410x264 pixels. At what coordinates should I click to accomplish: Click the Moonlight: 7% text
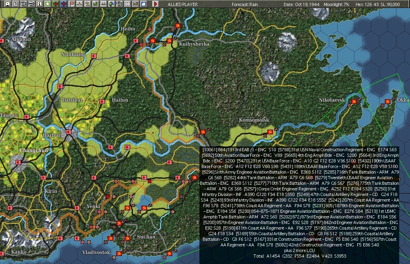pos(336,4)
